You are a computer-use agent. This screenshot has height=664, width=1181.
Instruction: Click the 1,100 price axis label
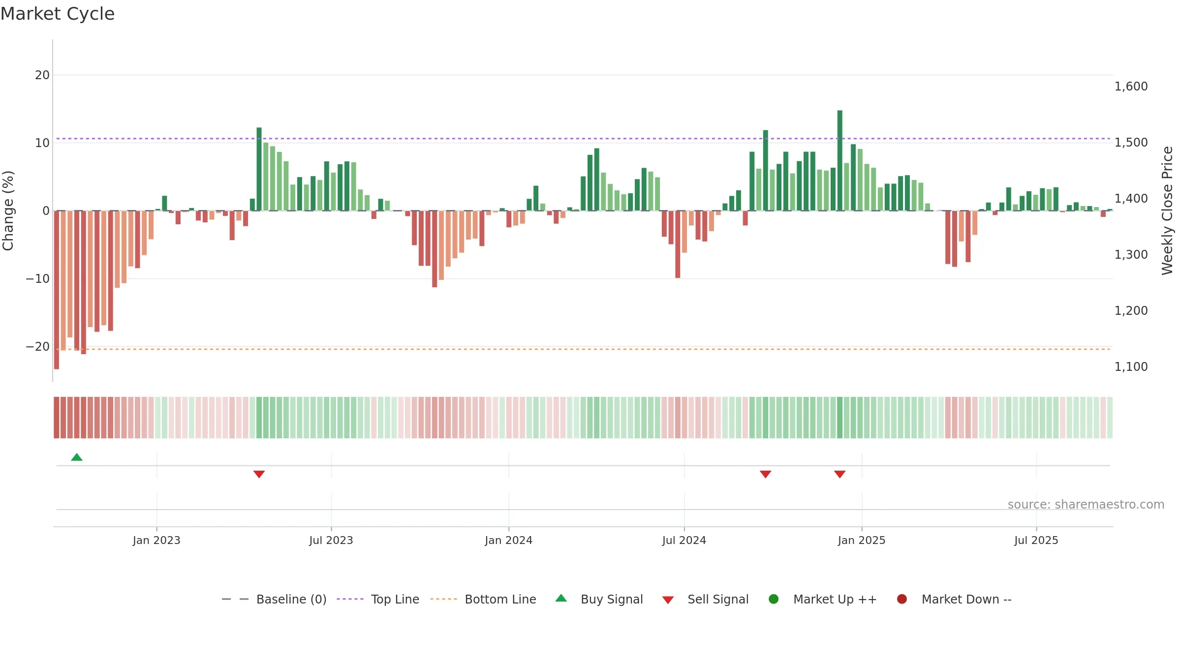coord(1131,367)
